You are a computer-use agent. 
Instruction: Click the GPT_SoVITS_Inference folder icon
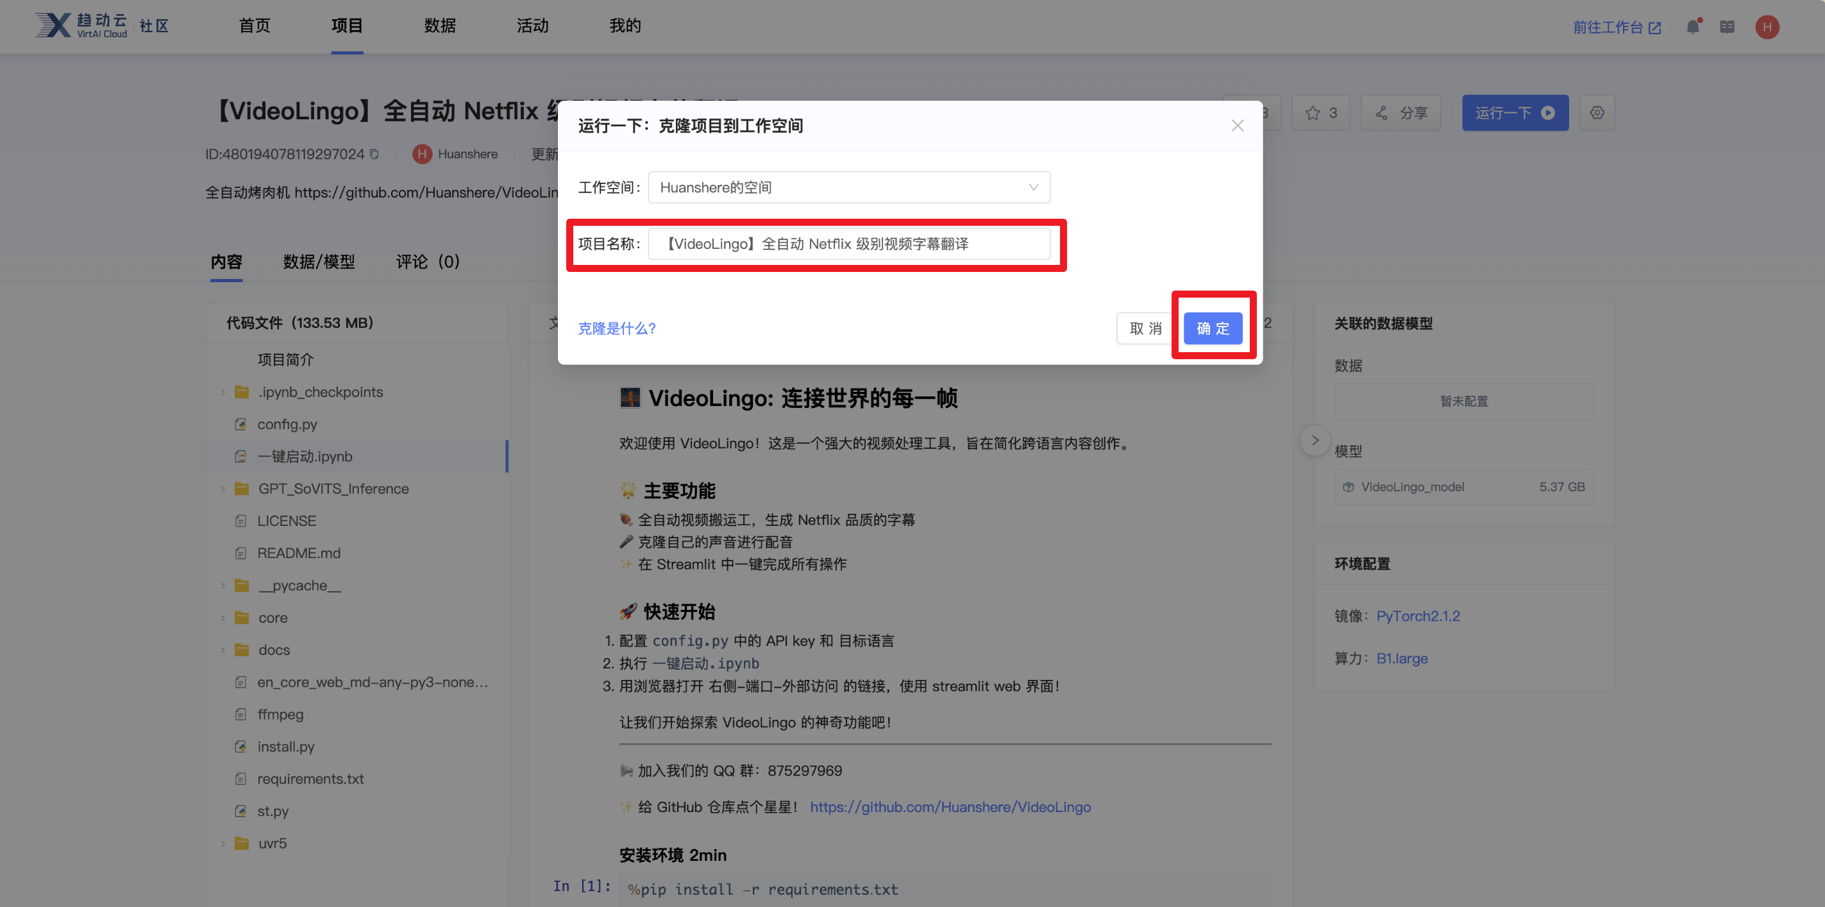pos(242,488)
